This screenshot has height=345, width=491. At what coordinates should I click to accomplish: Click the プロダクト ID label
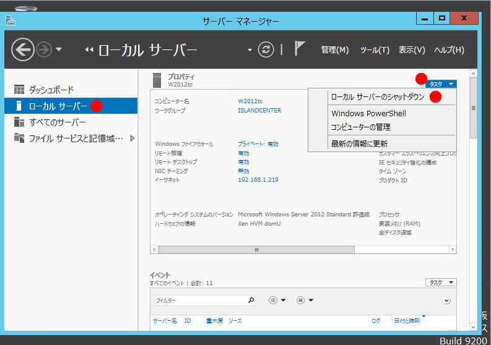coord(393,180)
